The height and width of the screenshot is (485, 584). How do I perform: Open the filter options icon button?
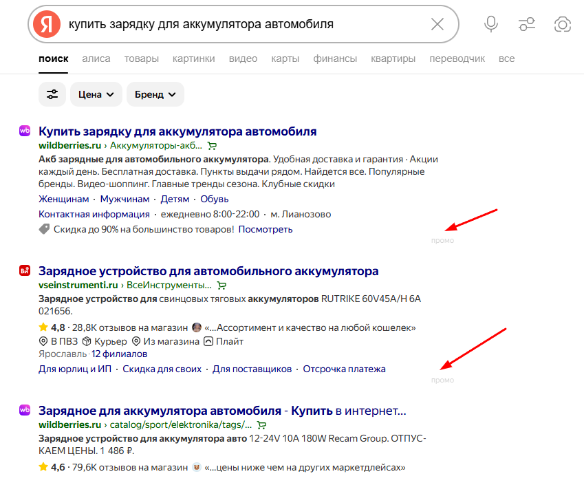52,94
